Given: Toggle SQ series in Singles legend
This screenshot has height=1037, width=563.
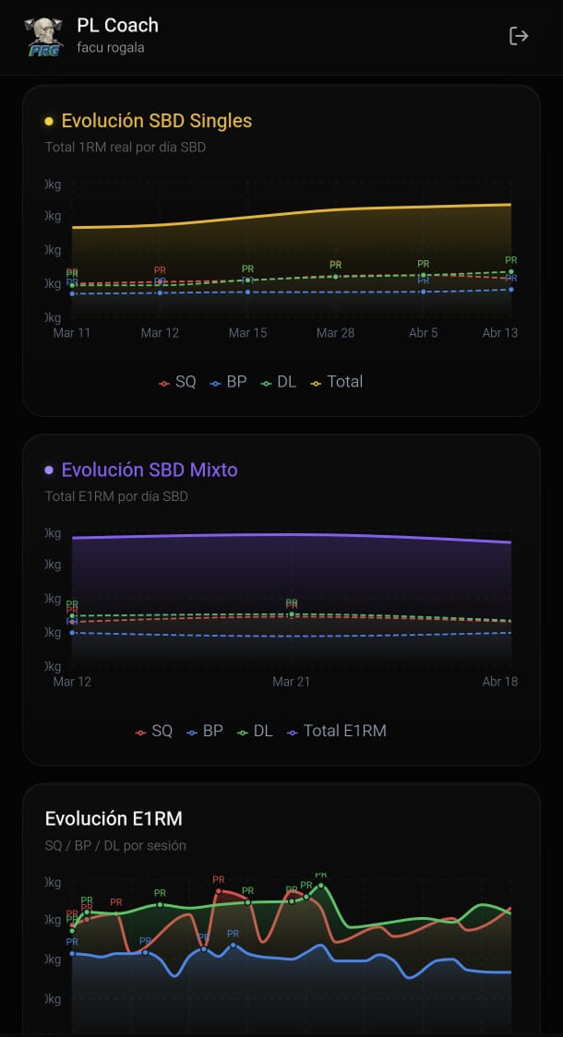Looking at the screenshot, I should tap(177, 382).
